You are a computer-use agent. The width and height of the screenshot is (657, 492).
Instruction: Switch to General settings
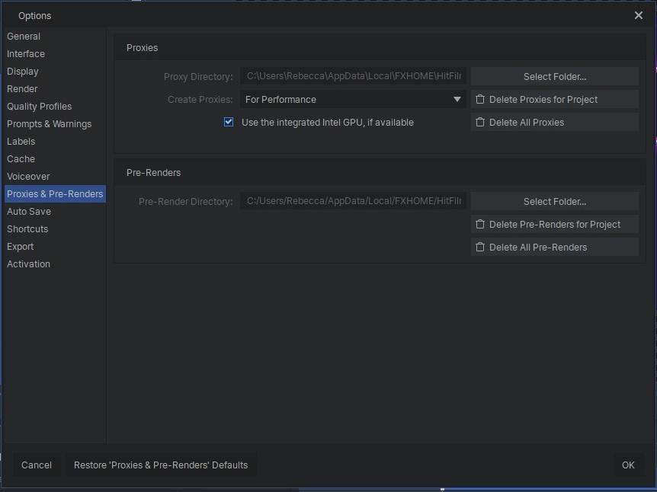24,36
